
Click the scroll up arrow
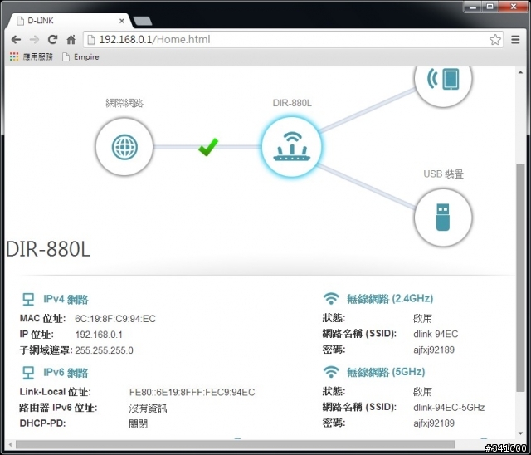(x=520, y=72)
